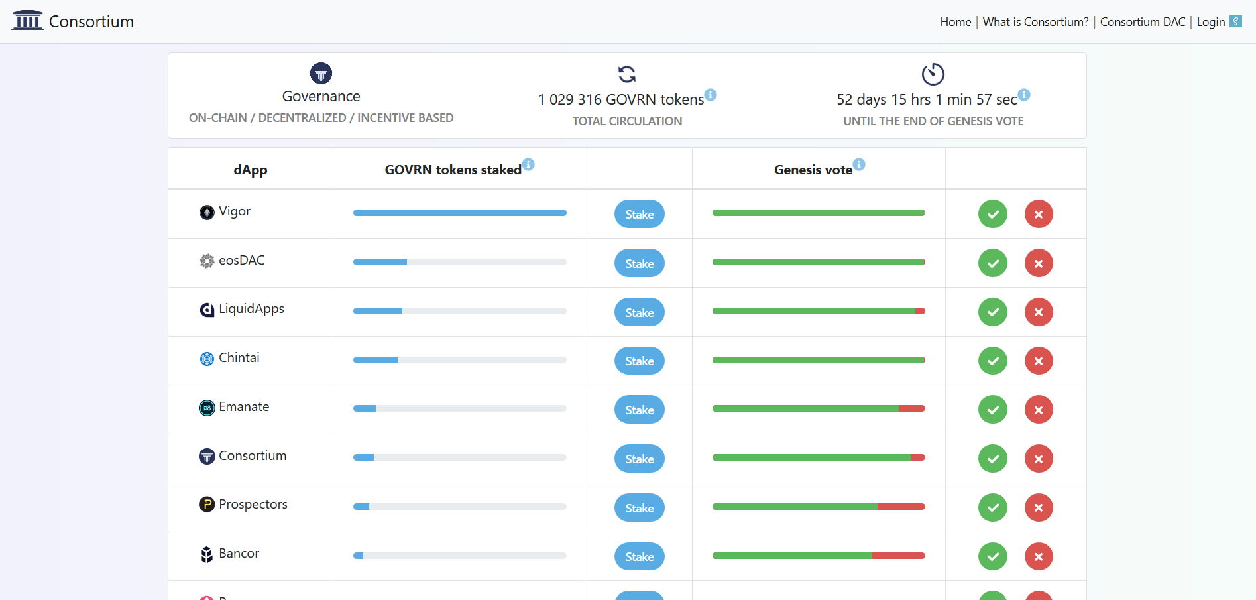The image size is (1256, 600).
Task: Click the Governance pillar emblem icon
Action: pyautogui.click(x=321, y=73)
